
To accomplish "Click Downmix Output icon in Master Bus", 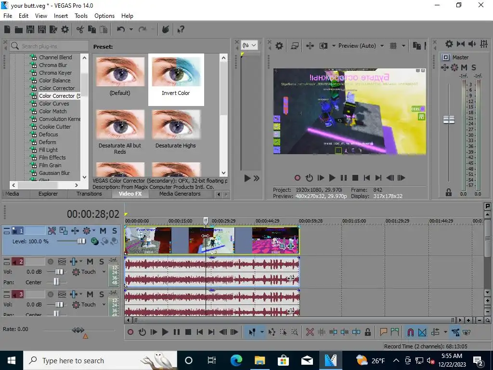I will click(x=461, y=44).
